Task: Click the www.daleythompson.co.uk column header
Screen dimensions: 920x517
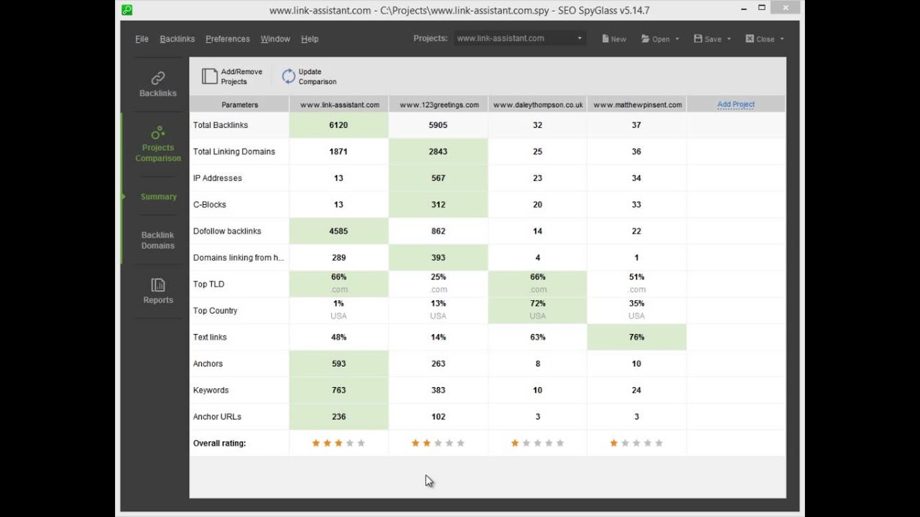Action: (x=538, y=105)
